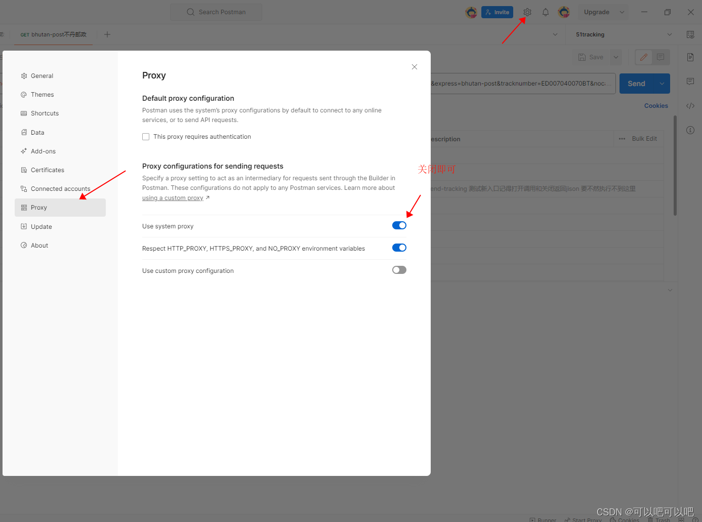
Task: Open the notifications bell
Action: pyautogui.click(x=546, y=12)
